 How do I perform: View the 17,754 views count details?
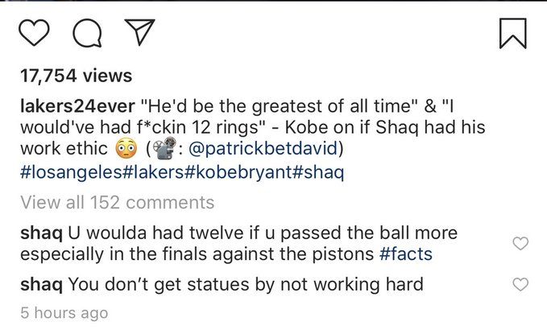[x=77, y=76]
